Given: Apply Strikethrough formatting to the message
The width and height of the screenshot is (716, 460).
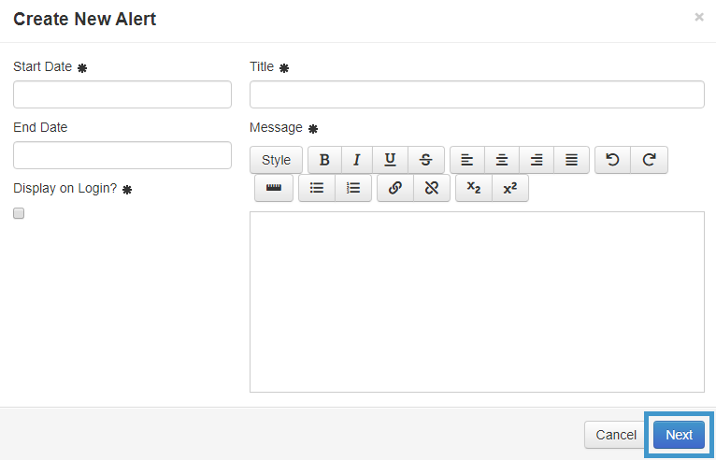Looking at the screenshot, I should click(x=425, y=160).
